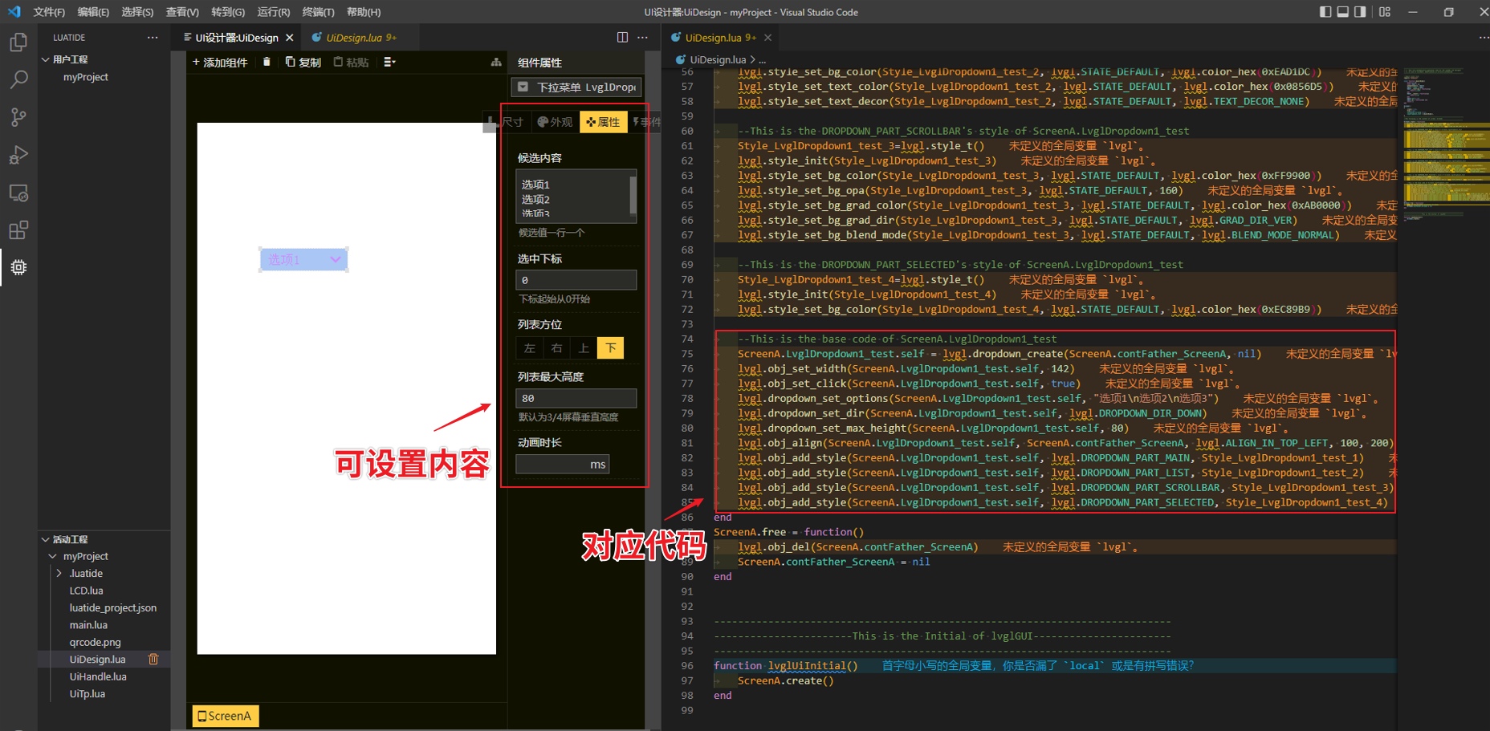Delete UiDesign.lua via its trash icon
This screenshot has width=1490, height=731.
(x=153, y=659)
